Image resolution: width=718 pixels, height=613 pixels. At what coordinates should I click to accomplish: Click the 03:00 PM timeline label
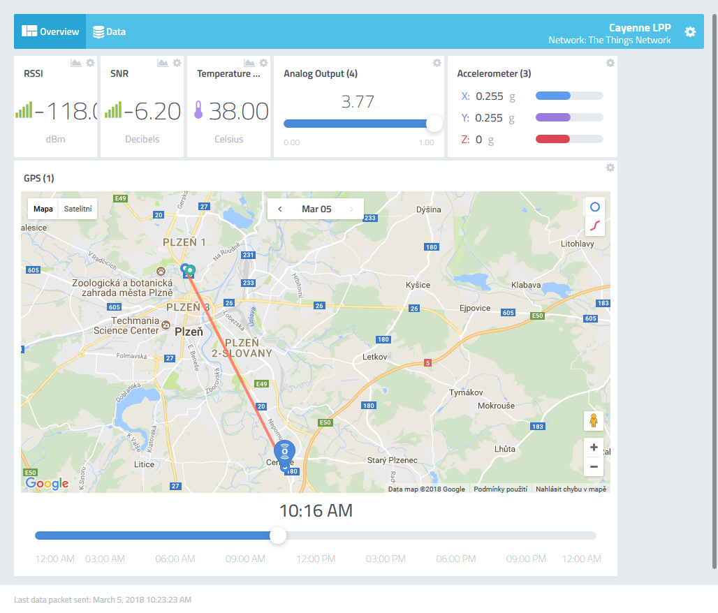click(386, 559)
